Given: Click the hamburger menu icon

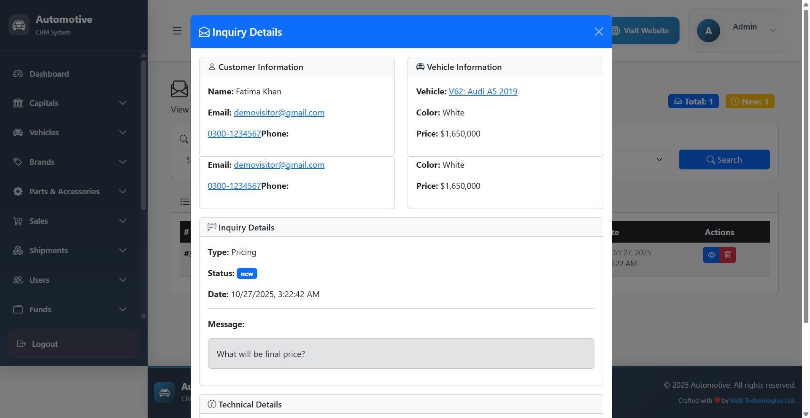Looking at the screenshot, I should [x=177, y=31].
